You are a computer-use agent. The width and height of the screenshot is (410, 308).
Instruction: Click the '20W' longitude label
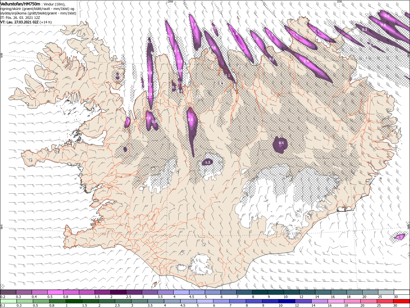(x=170, y=2)
